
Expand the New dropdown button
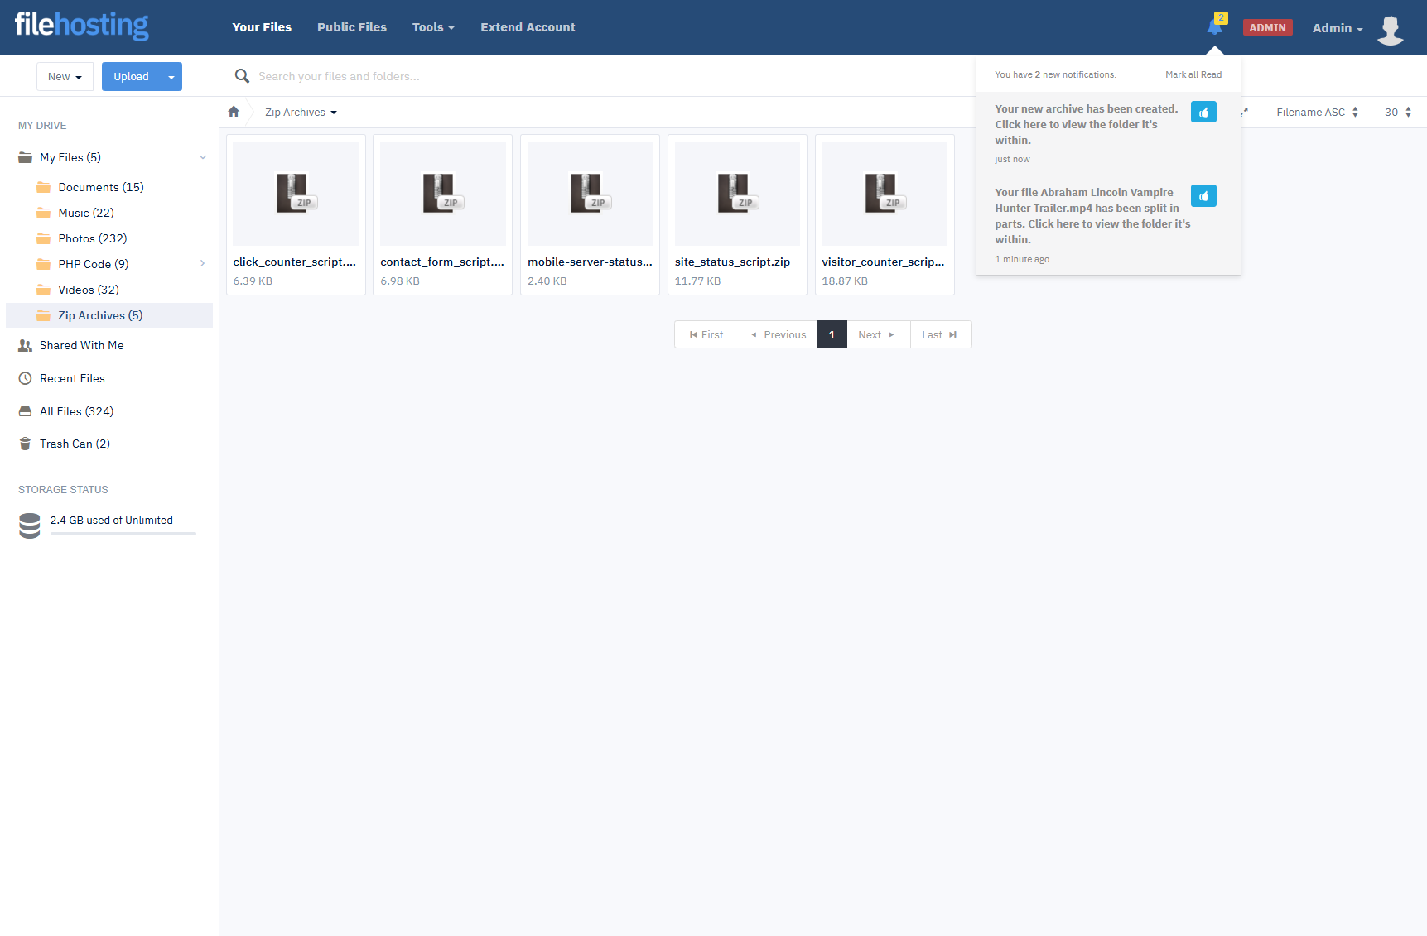[65, 77]
